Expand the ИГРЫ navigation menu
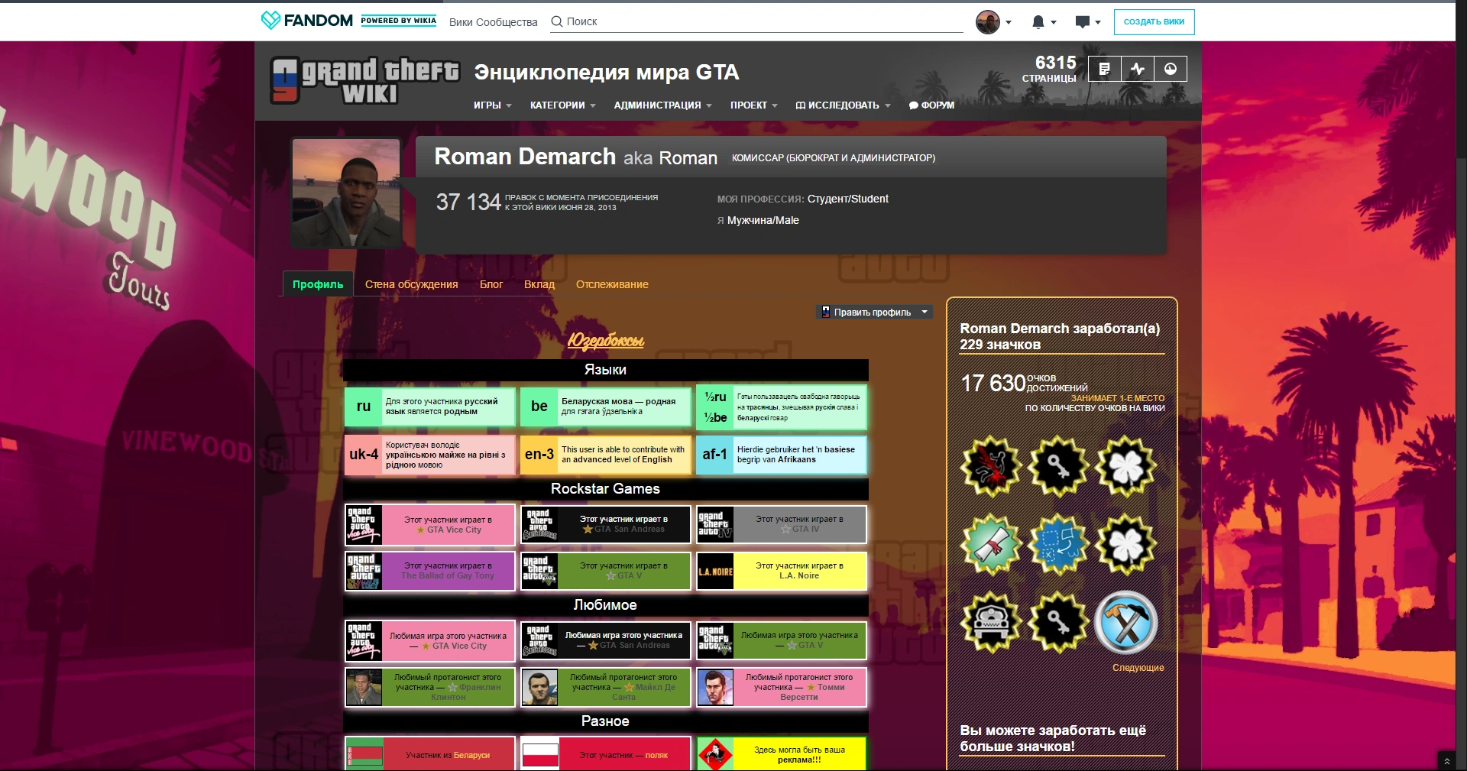1467x771 pixels. click(x=492, y=105)
